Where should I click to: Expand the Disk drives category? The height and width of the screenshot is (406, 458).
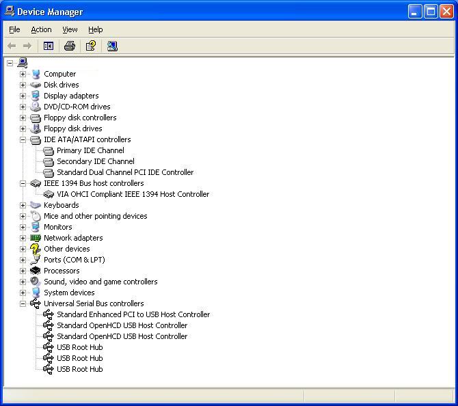click(x=23, y=85)
